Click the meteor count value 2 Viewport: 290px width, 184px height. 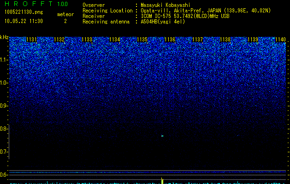tap(65, 21)
